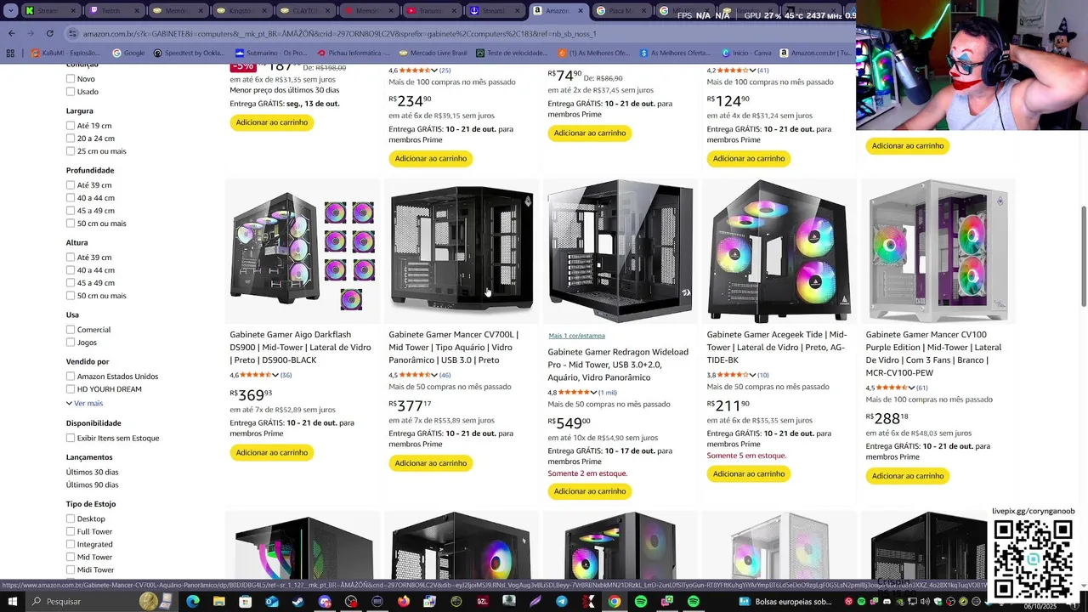
Task: Open the Speedtest by Ookla bookmark
Action: pos(189,53)
